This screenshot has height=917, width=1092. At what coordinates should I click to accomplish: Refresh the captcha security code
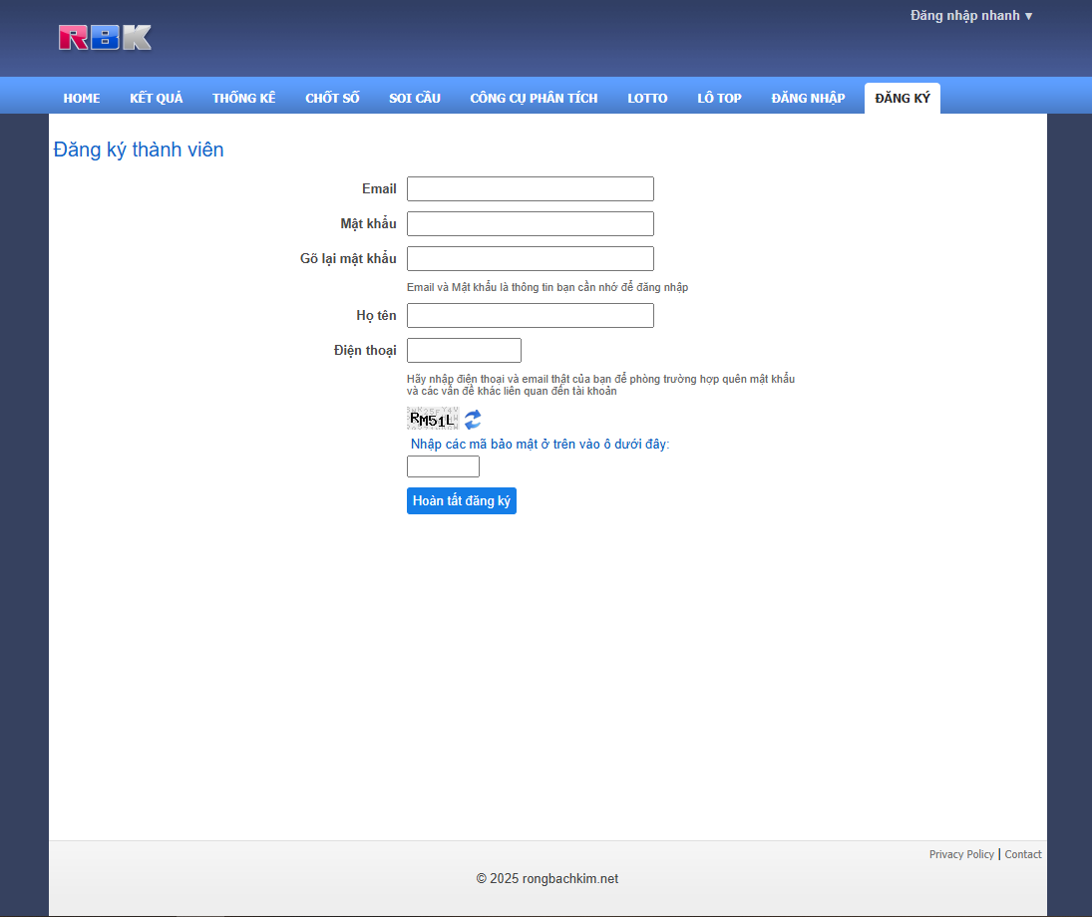[473, 420]
